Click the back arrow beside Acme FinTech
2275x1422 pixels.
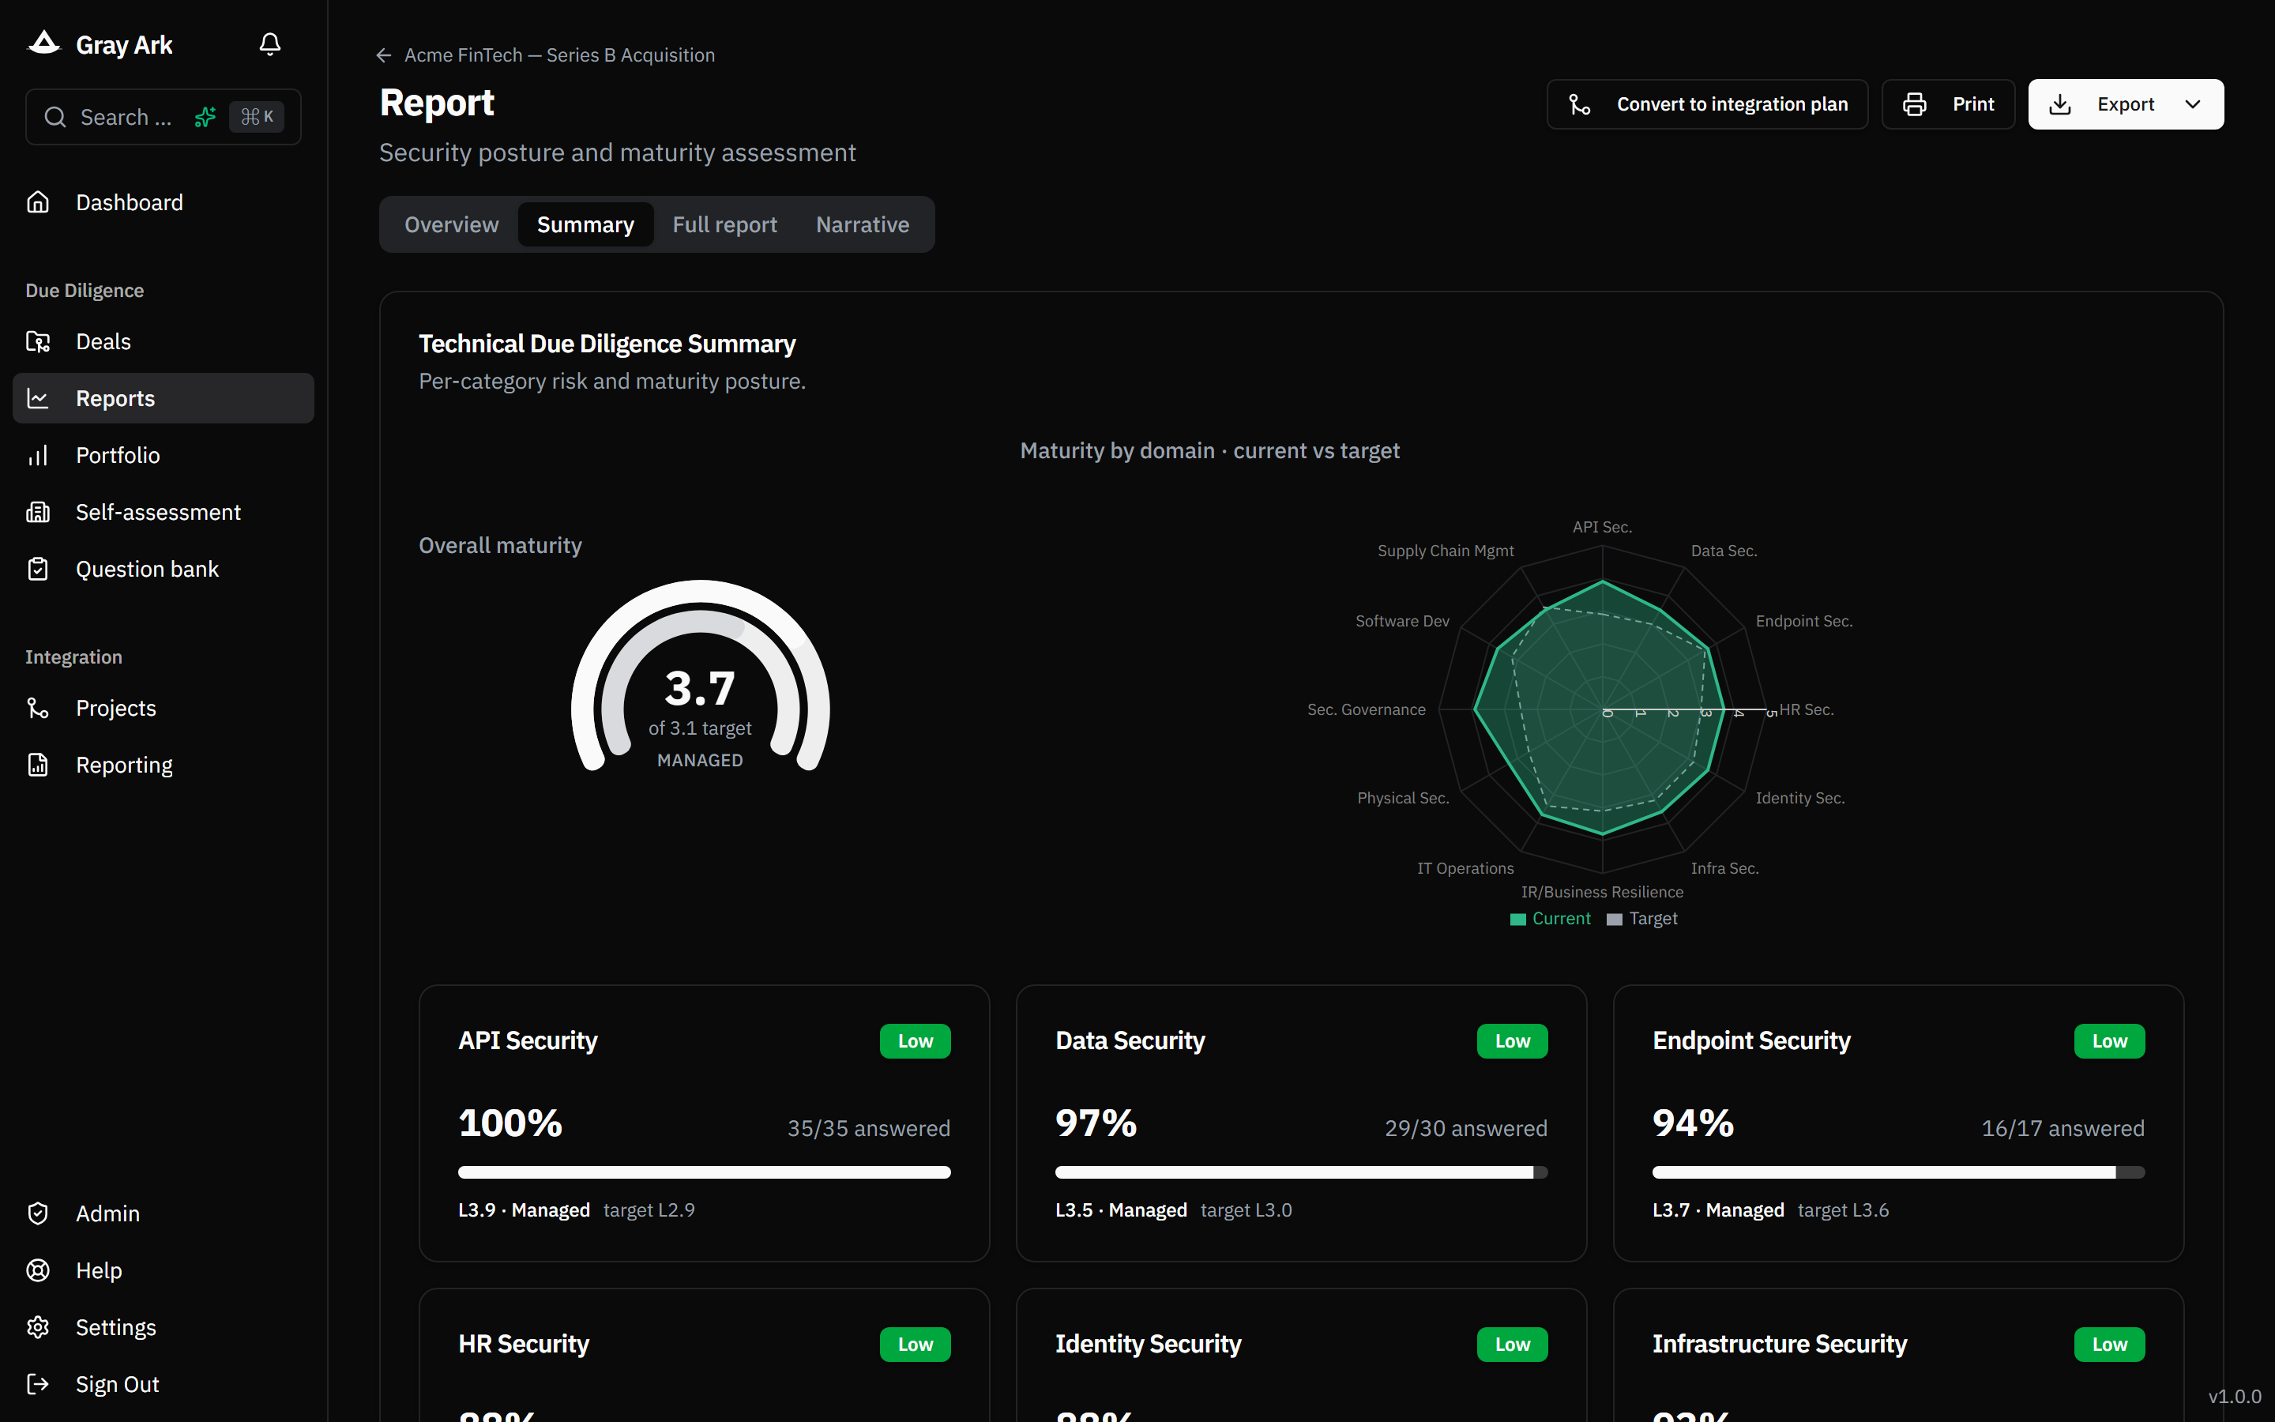(384, 55)
